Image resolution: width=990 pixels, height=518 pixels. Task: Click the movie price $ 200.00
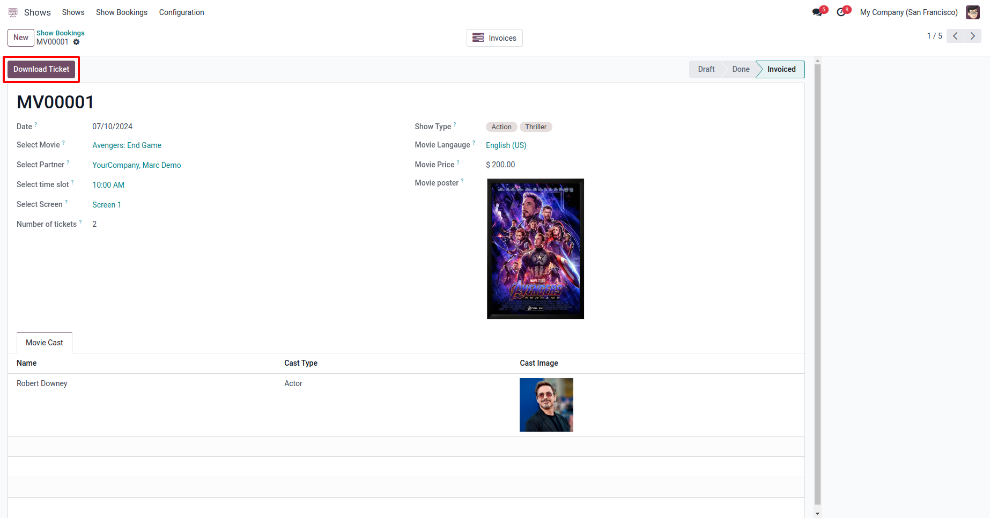(500, 165)
